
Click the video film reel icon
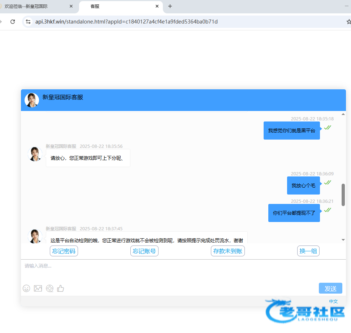pos(49,289)
